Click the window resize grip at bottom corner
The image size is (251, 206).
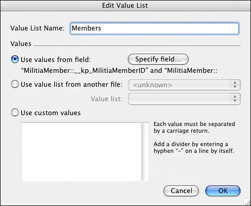pos(247,202)
